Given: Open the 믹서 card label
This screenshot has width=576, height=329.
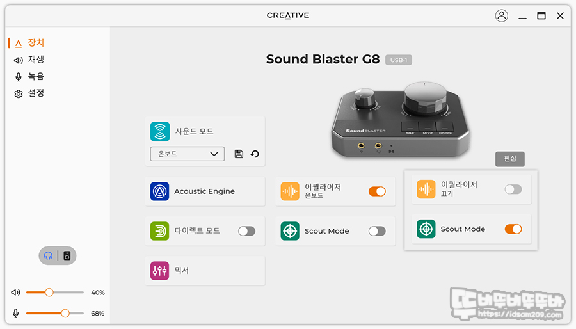Looking at the screenshot, I should pyautogui.click(x=182, y=271).
